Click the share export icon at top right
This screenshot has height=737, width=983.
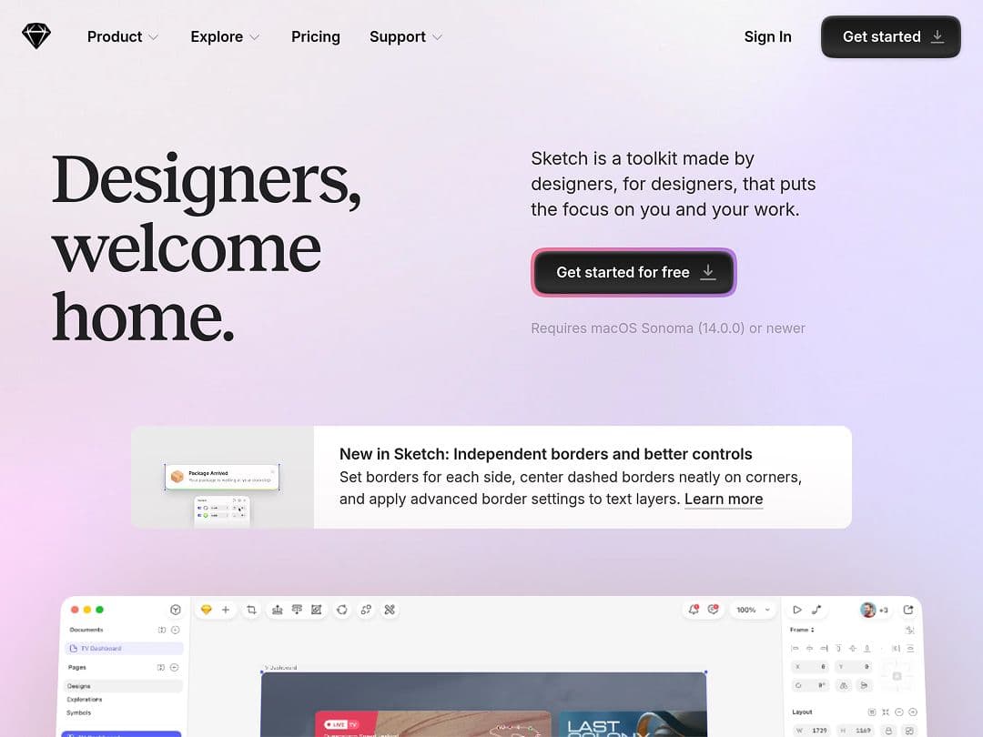click(x=908, y=610)
